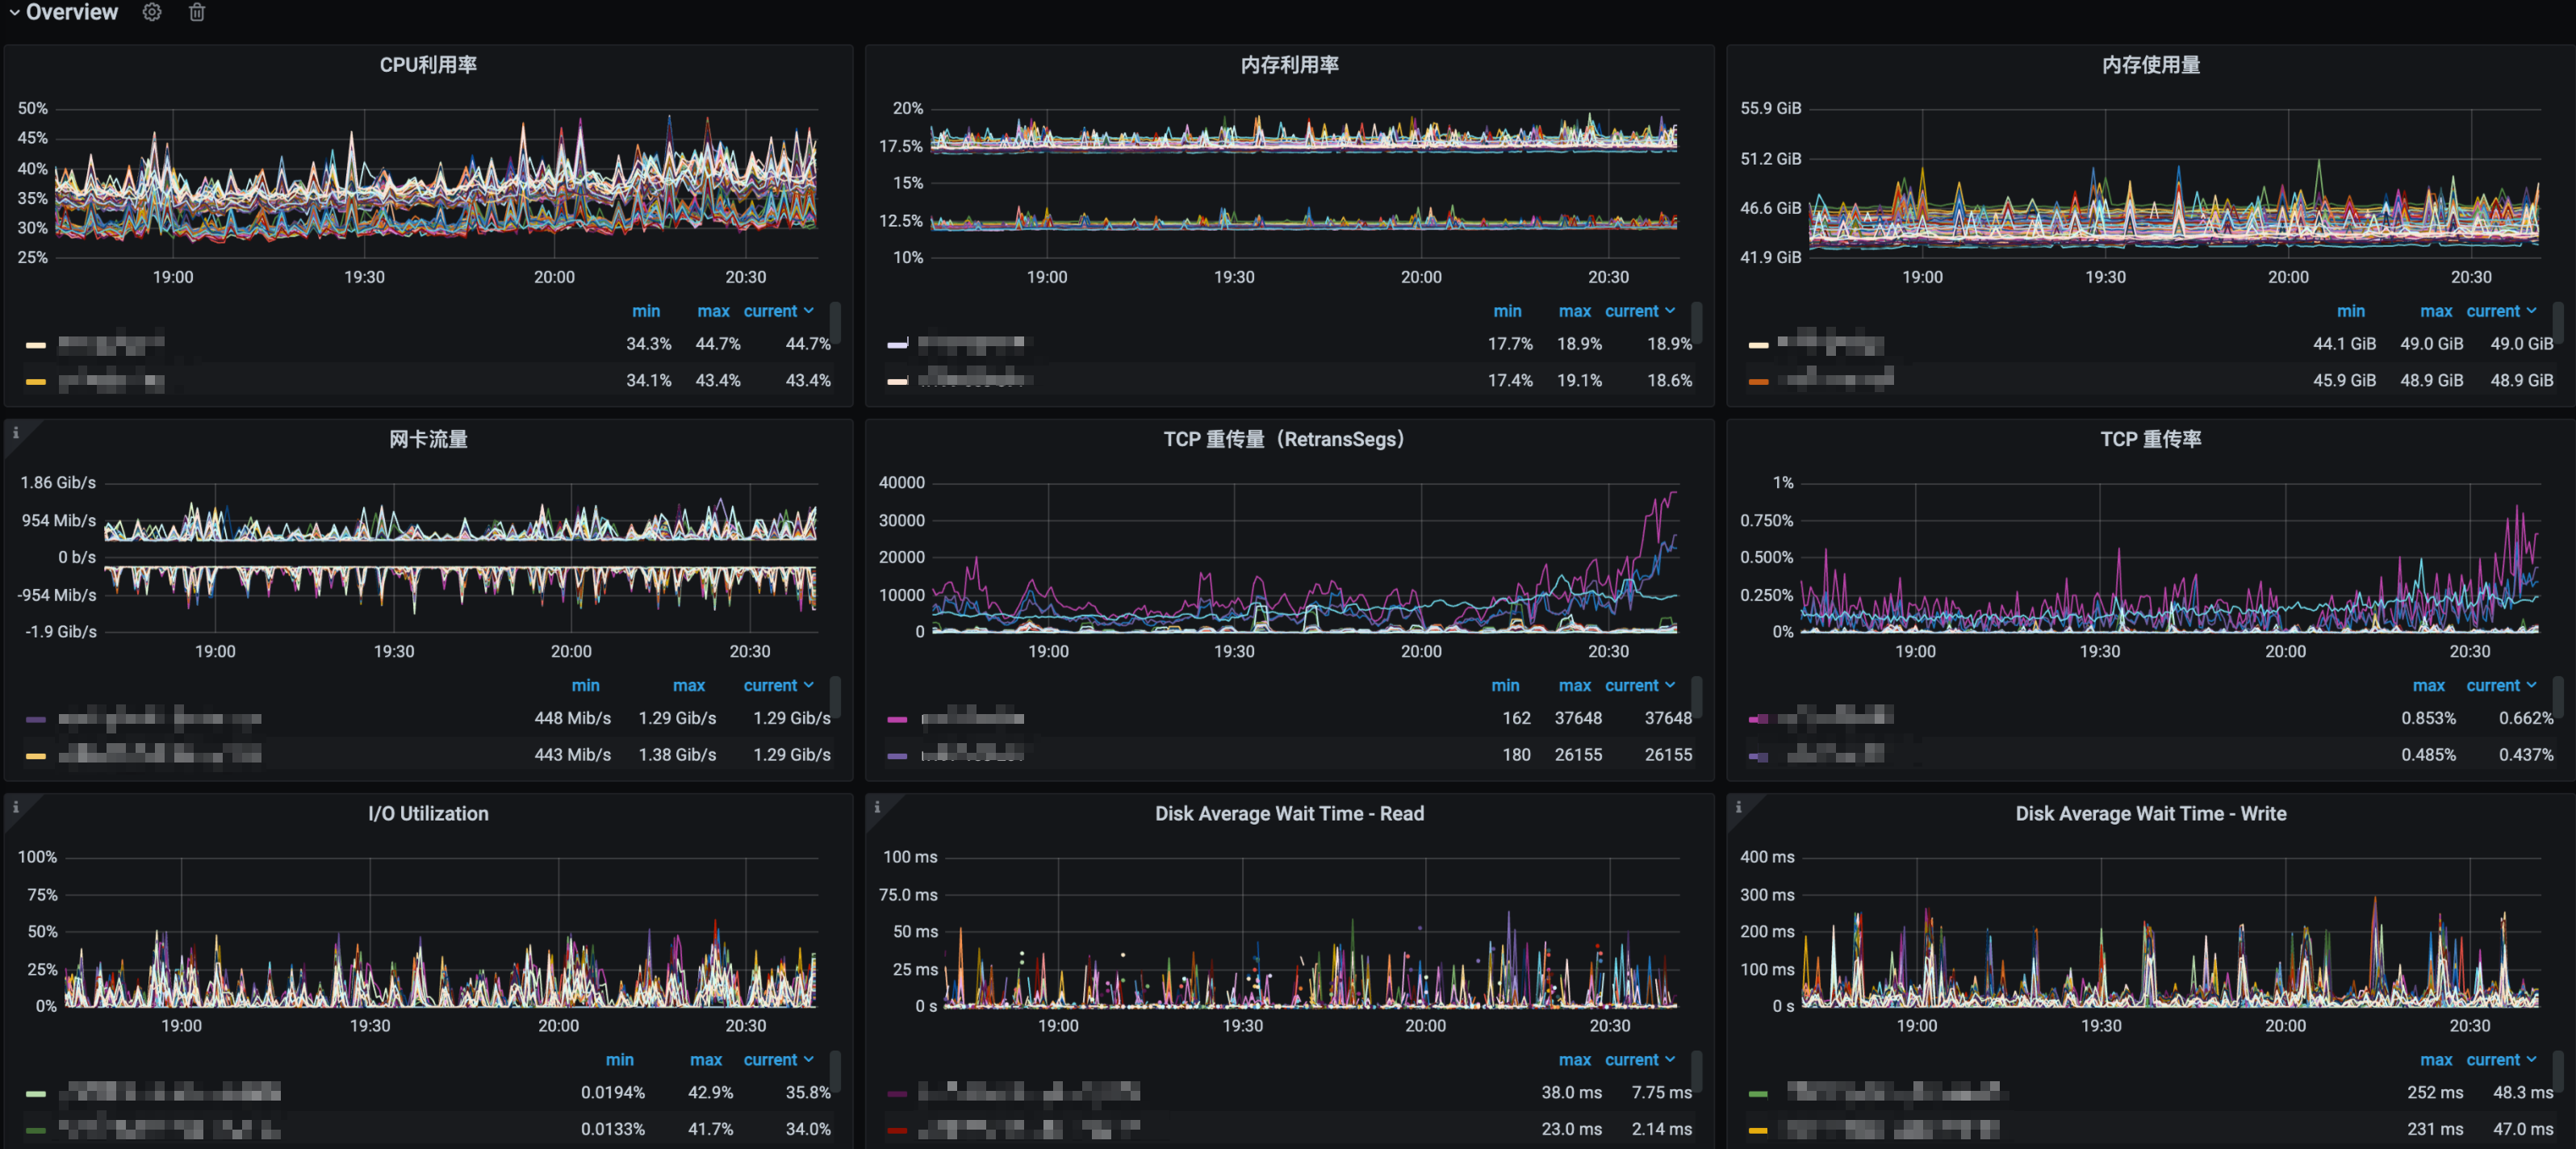Click 内存利用率 legend scrollbar

tap(1696, 322)
